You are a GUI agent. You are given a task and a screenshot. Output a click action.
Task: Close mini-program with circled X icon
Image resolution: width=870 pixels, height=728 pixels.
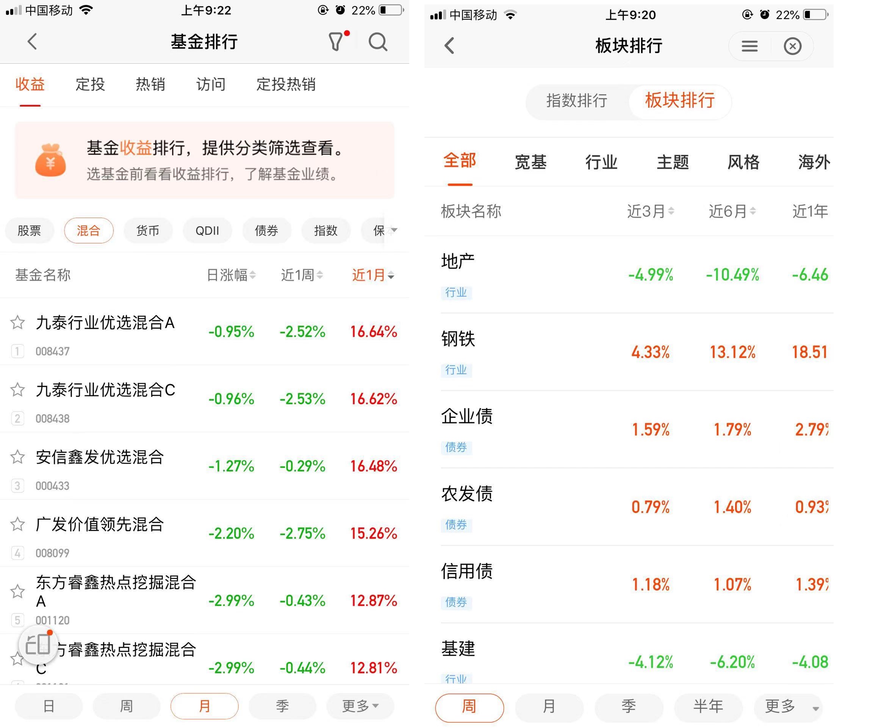[x=792, y=46]
